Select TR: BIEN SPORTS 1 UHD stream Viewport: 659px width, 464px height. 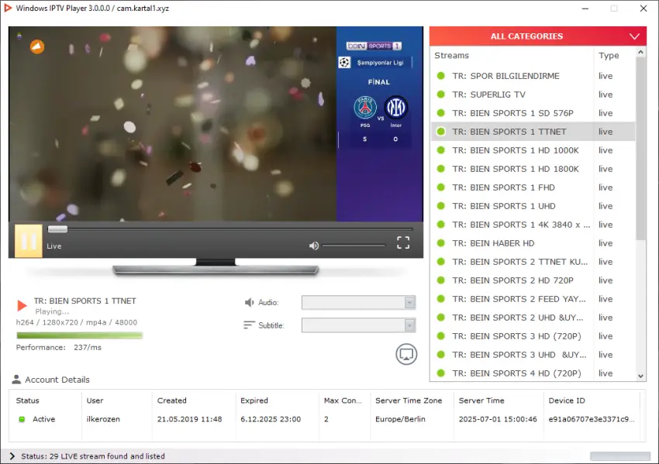(x=533, y=206)
